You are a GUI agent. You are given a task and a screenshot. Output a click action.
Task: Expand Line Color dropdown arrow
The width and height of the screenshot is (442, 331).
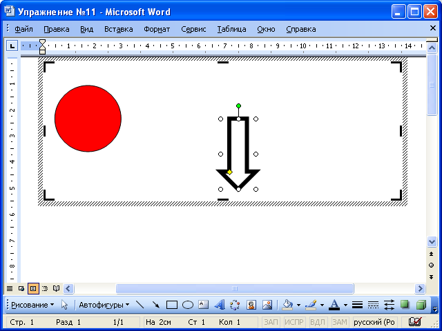[x=322, y=305]
